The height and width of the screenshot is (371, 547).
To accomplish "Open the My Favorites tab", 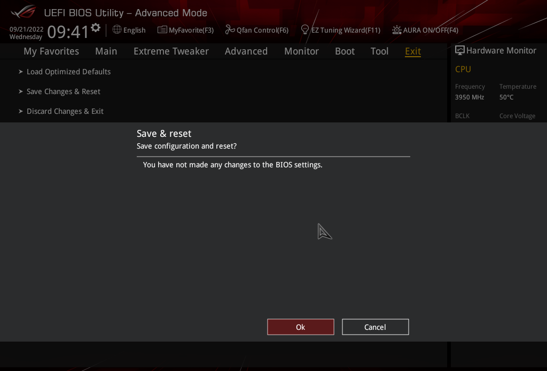I will (x=51, y=51).
